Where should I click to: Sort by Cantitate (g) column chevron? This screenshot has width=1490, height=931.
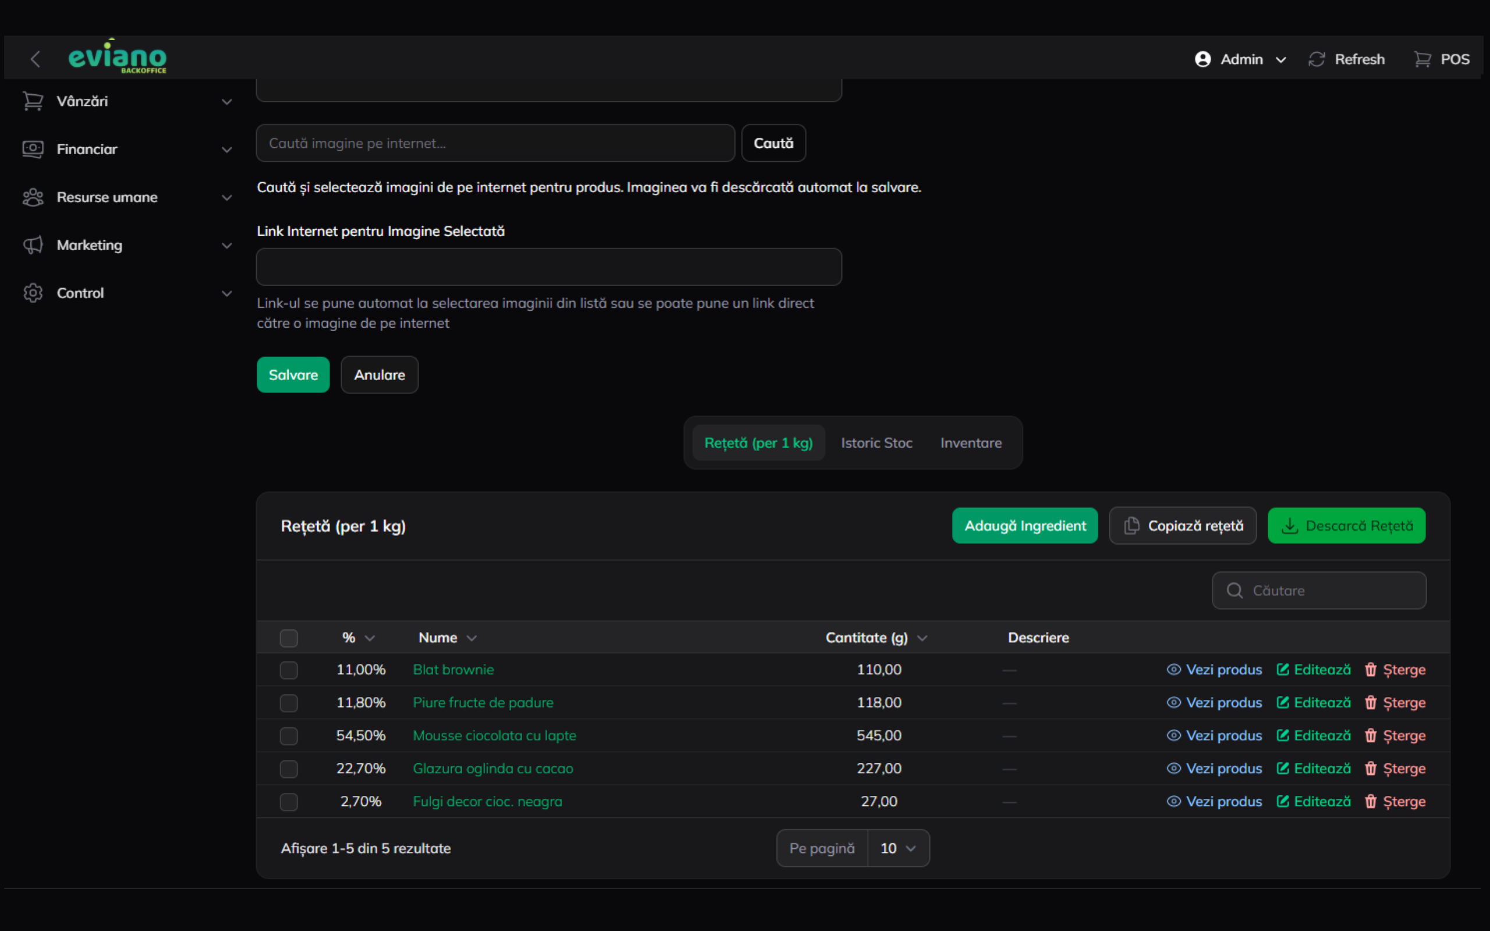(922, 638)
